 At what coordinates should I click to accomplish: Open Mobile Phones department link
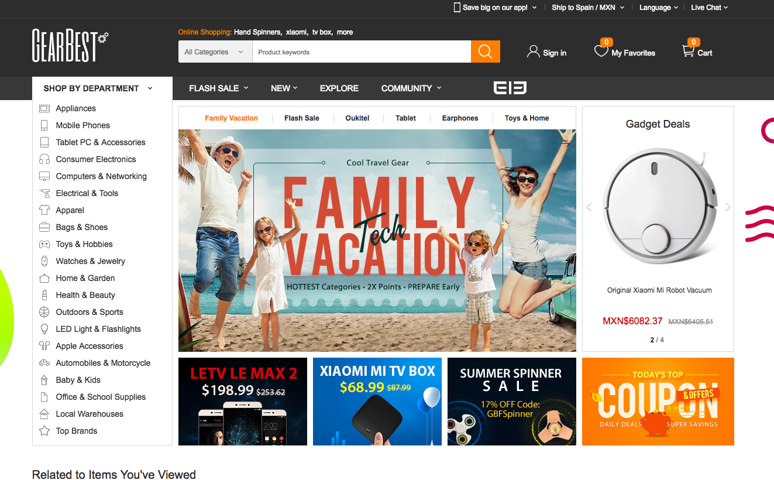point(82,125)
